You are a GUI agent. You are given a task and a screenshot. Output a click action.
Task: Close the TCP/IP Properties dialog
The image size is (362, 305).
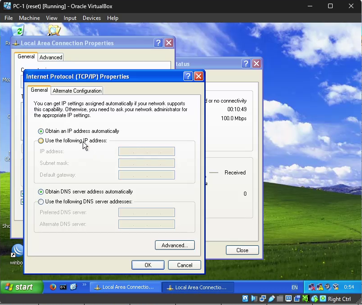point(198,76)
